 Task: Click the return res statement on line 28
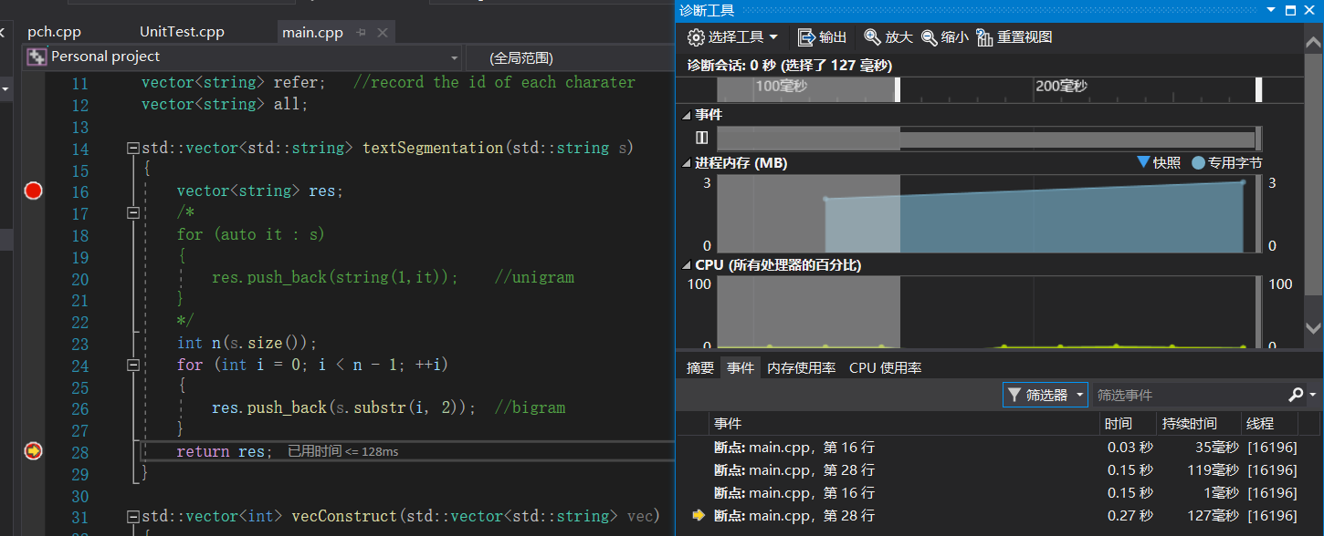click(224, 451)
